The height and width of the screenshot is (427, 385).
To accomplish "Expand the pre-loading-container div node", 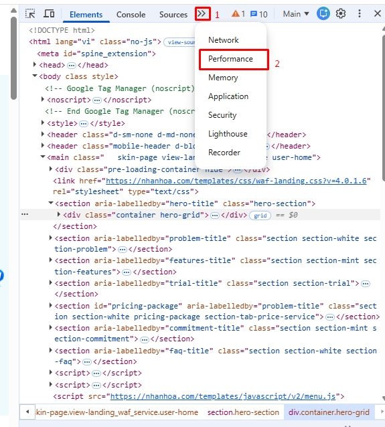I will pos(51,169).
